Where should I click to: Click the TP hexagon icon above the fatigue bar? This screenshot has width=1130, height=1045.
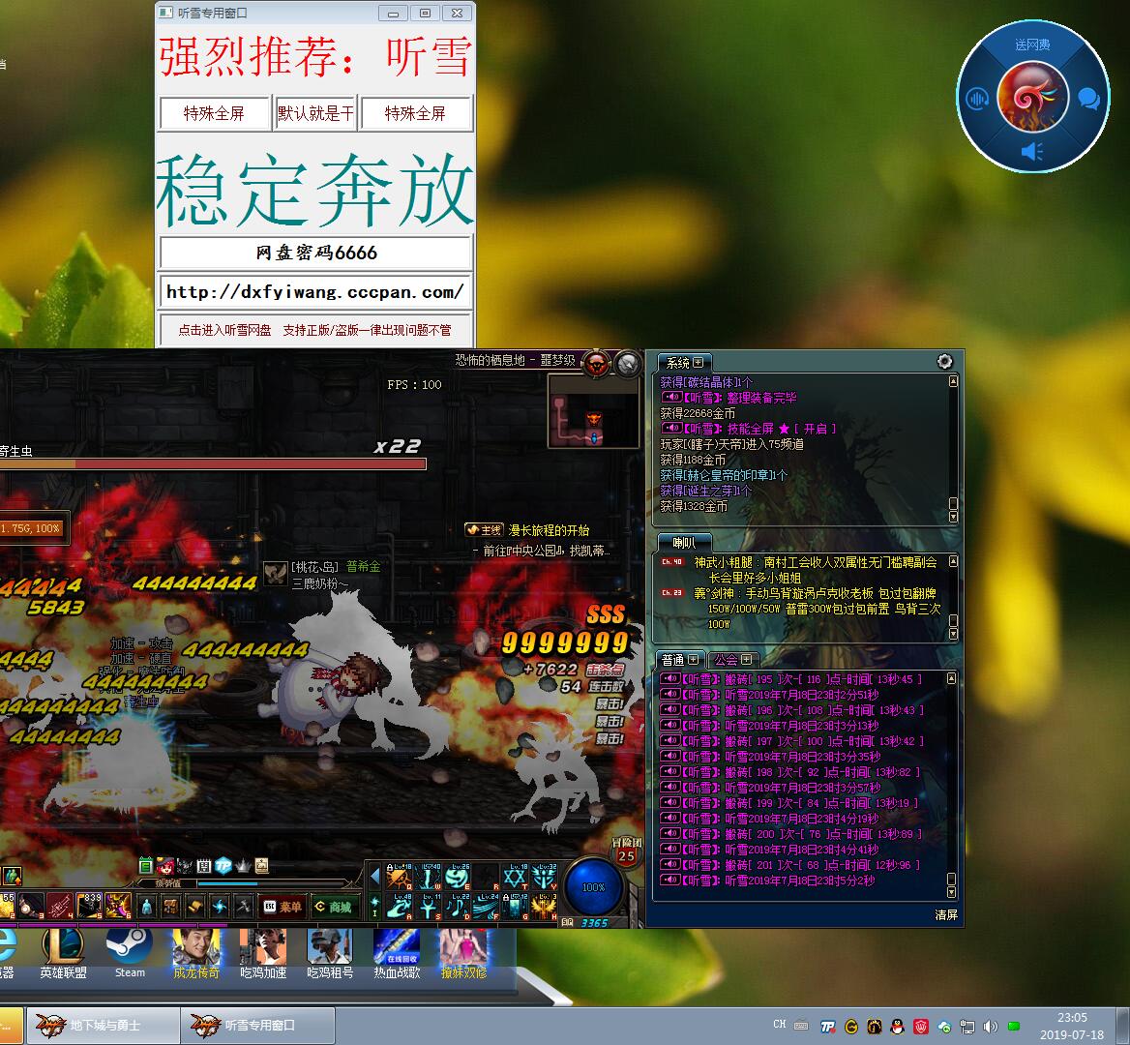[x=223, y=866]
